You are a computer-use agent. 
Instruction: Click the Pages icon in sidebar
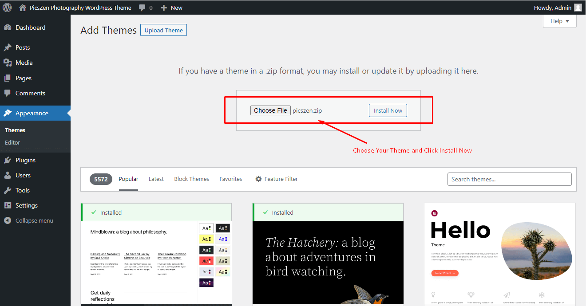[x=8, y=78]
